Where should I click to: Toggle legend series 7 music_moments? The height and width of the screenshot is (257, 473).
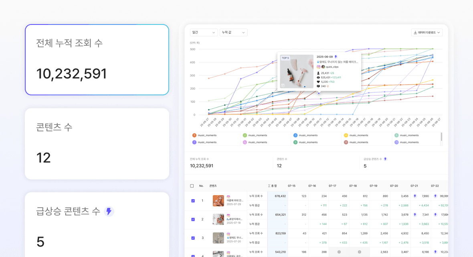pyautogui.click(x=204, y=142)
